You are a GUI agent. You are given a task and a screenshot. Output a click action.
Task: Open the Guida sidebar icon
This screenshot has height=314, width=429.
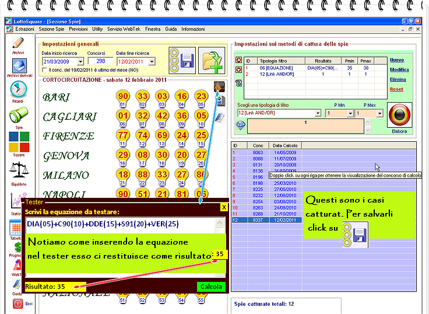click(x=17, y=284)
